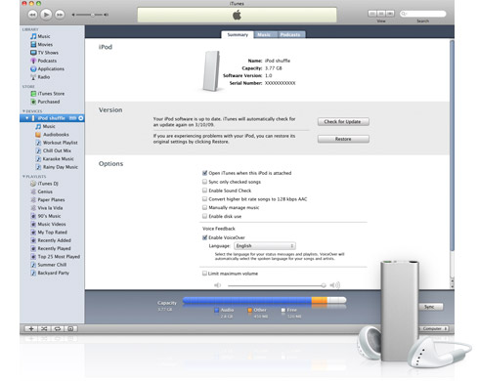479x381 pixels.
Task: Toggle Enable VoiceOver checkbox
Action: point(204,237)
